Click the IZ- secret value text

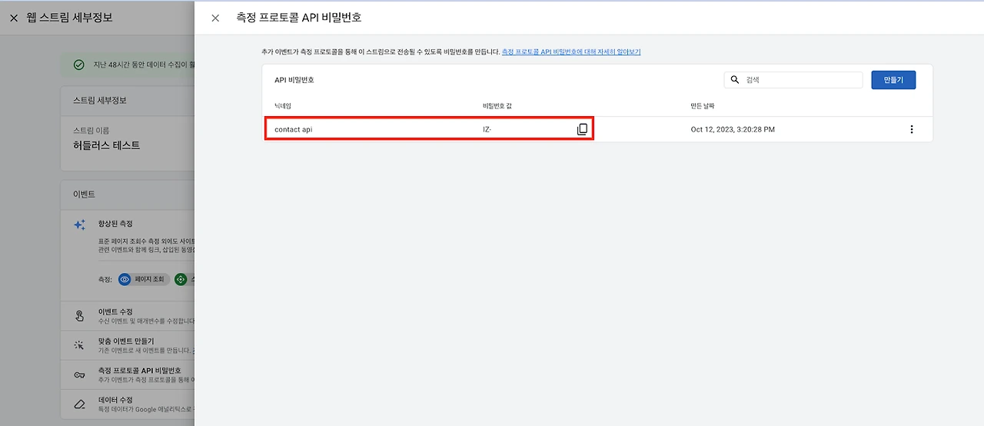pyautogui.click(x=487, y=129)
